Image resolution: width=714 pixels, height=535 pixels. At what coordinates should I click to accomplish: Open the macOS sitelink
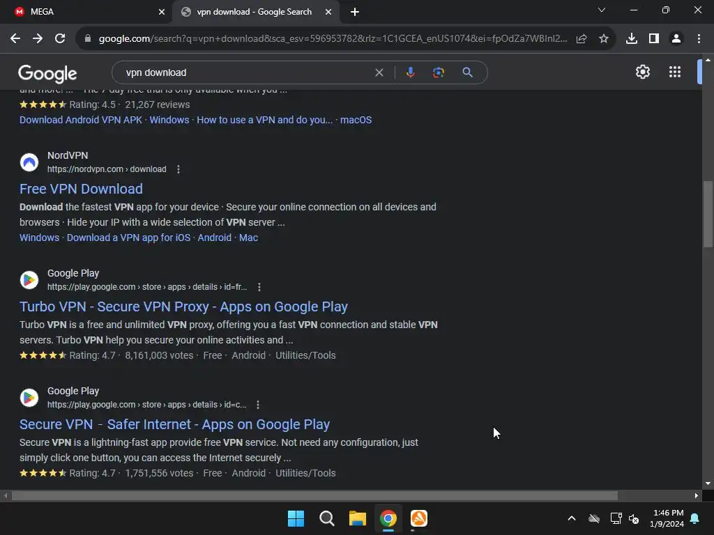pyautogui.click(x=356, y=120)
